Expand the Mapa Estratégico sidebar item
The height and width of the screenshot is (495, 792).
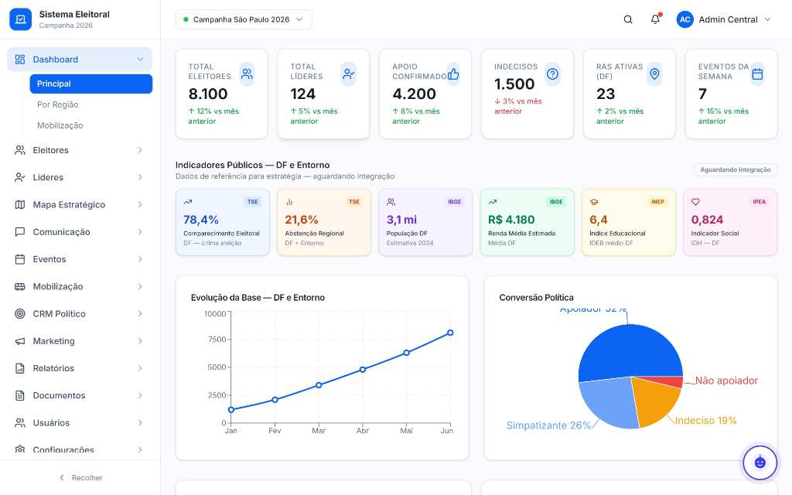pos(80,205)
